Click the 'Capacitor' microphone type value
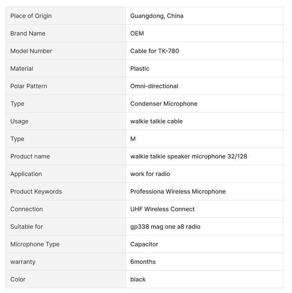Screen dimensions: 292x293 click(144, 244)
